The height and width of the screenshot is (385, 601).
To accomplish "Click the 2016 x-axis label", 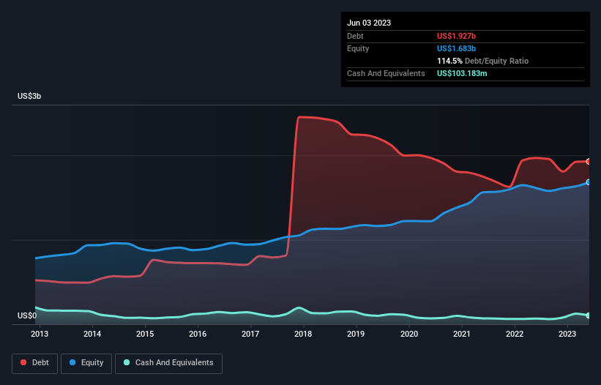I will point(198,334).
